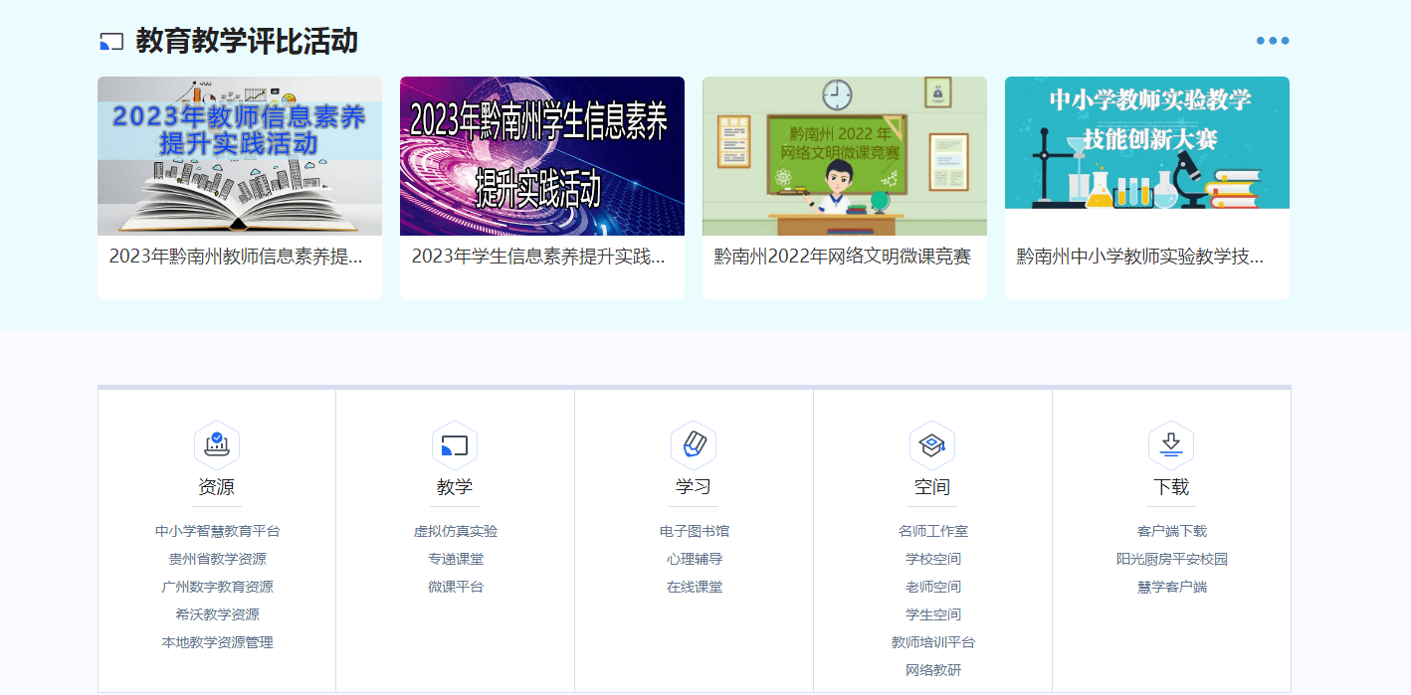Click the 下载 download arrow icon
Screen dimensions: 1411x695
pyautogui.click(x=1171, y=444)
